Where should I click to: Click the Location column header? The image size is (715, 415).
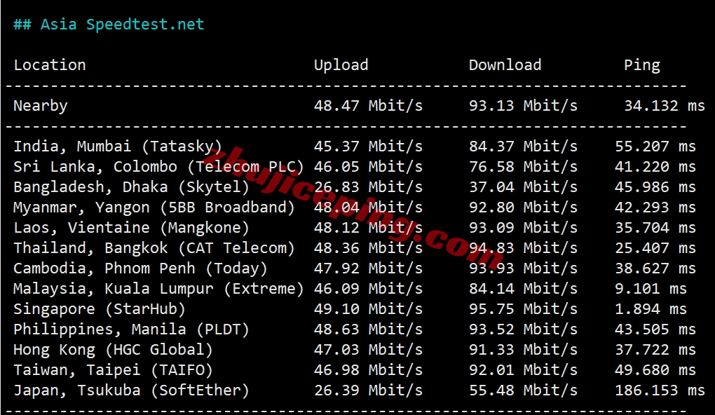pos(50,65)
